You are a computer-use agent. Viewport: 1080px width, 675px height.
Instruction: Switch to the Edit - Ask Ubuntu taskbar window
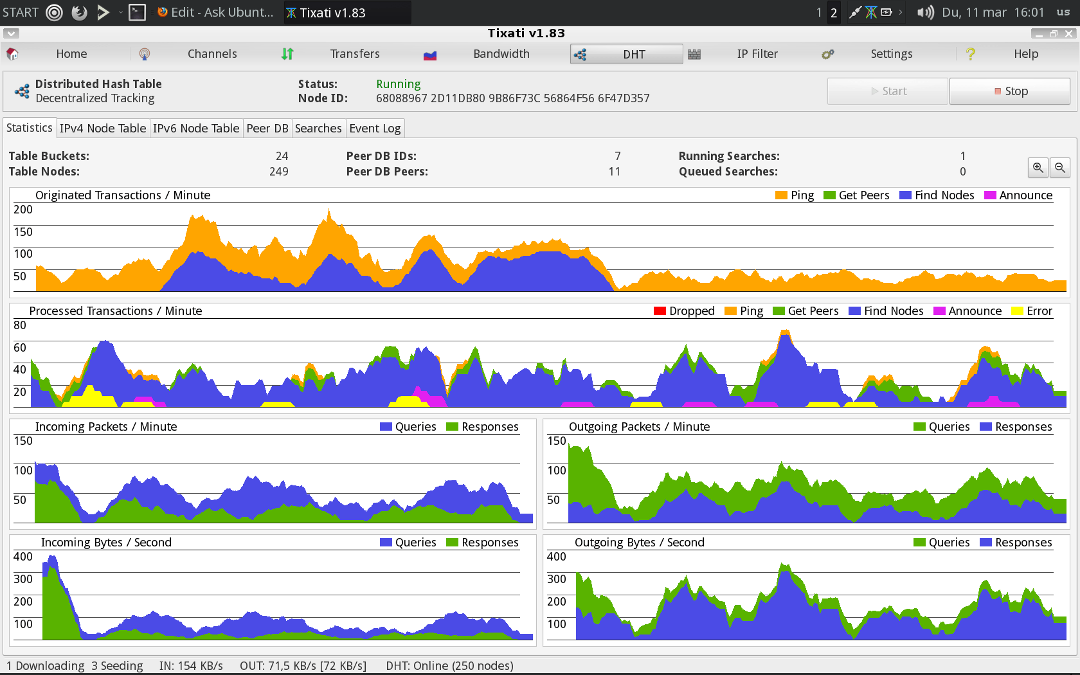point(216,12)
